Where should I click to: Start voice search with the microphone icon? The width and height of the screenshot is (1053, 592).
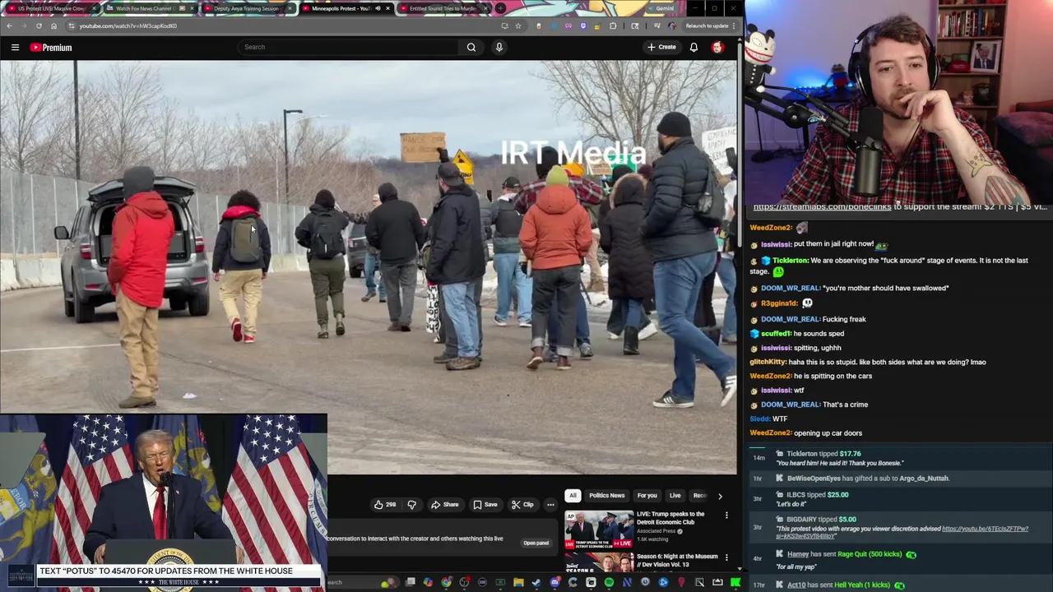499,47
